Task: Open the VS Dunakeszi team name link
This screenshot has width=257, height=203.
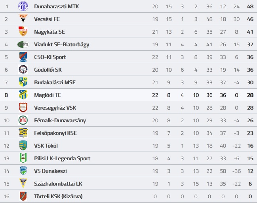Action: click(50, 171)
